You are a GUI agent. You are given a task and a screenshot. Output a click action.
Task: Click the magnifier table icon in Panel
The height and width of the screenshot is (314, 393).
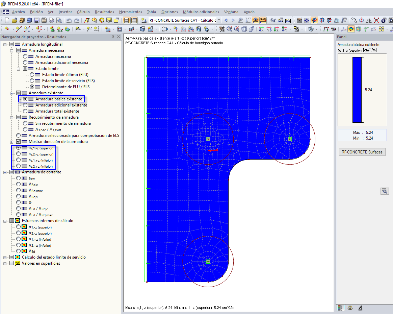[385, 191]
